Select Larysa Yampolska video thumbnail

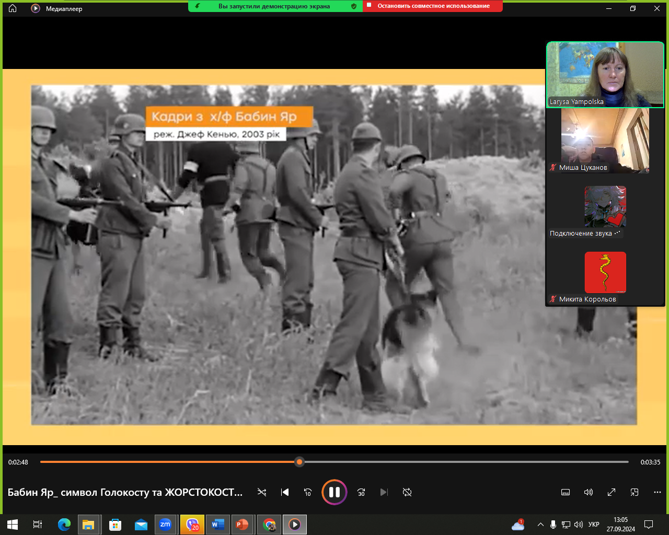point(605,75)
